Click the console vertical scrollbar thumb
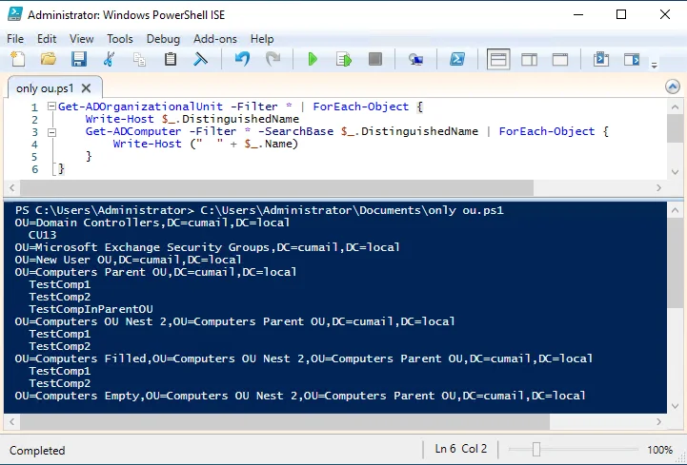The width and height of the screenshot is (687, 465). click(x=675, y=262)
